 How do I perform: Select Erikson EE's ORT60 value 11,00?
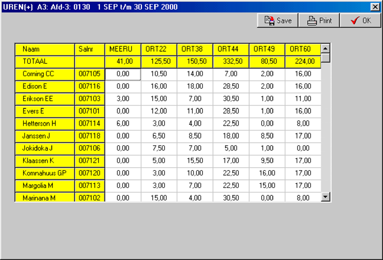coord(303,99)
